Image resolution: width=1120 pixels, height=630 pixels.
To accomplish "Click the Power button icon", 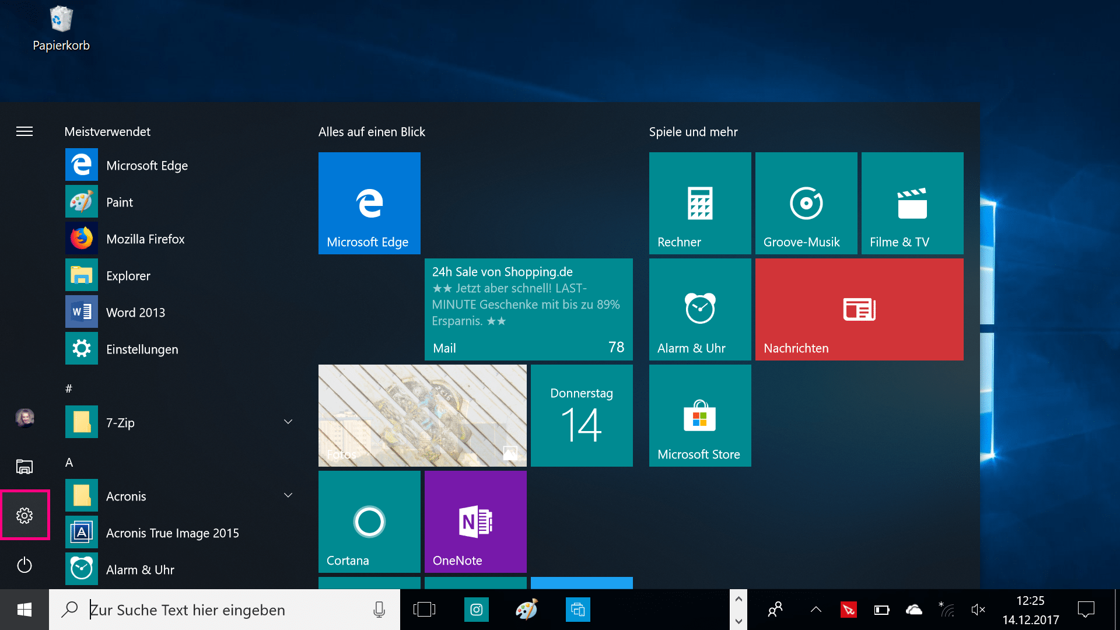I will (24, 565).
